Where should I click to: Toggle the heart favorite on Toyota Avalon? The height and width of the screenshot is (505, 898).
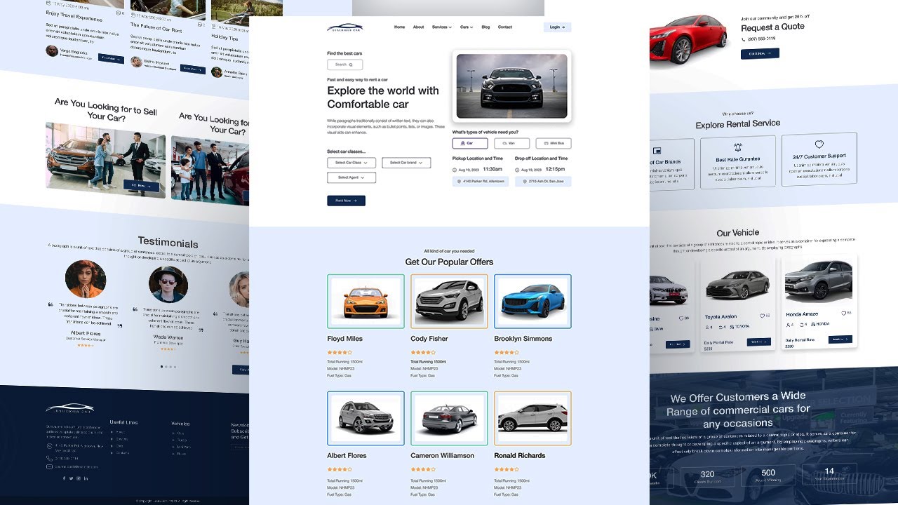(762, 316)
